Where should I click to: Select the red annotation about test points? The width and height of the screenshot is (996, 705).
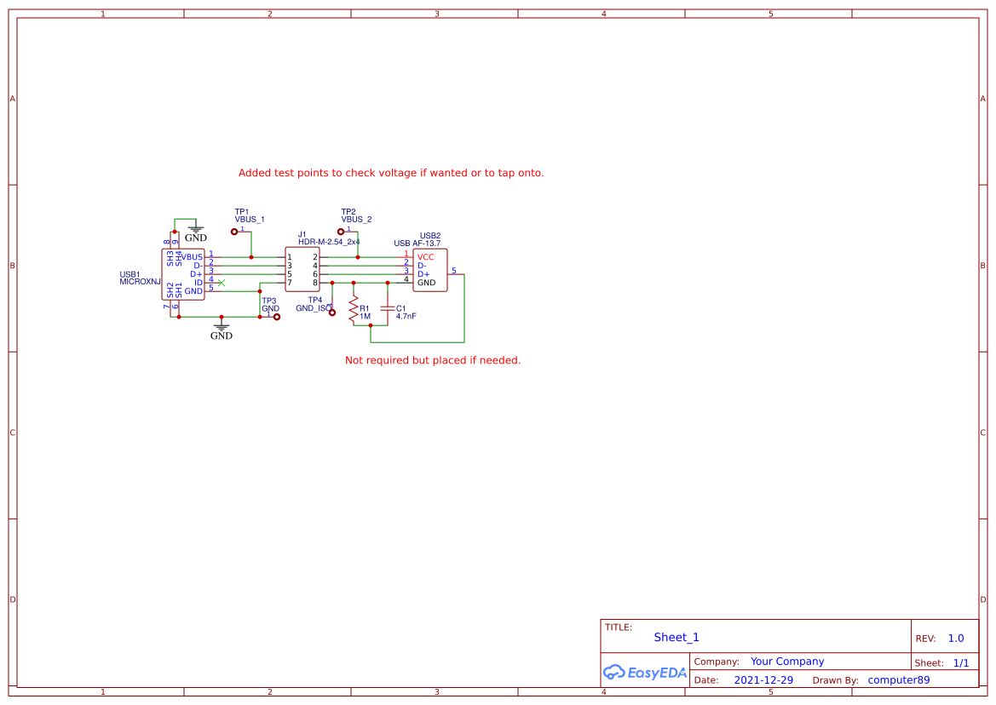[x=392, y=172]
